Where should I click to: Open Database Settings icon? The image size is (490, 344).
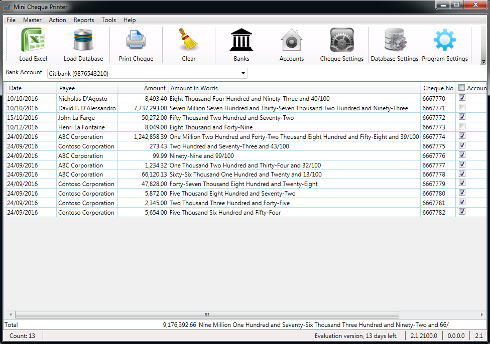click(395, 40)
